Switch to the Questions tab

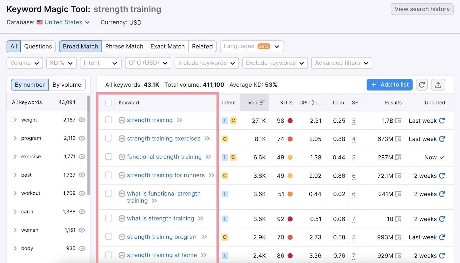coord(38,46)
